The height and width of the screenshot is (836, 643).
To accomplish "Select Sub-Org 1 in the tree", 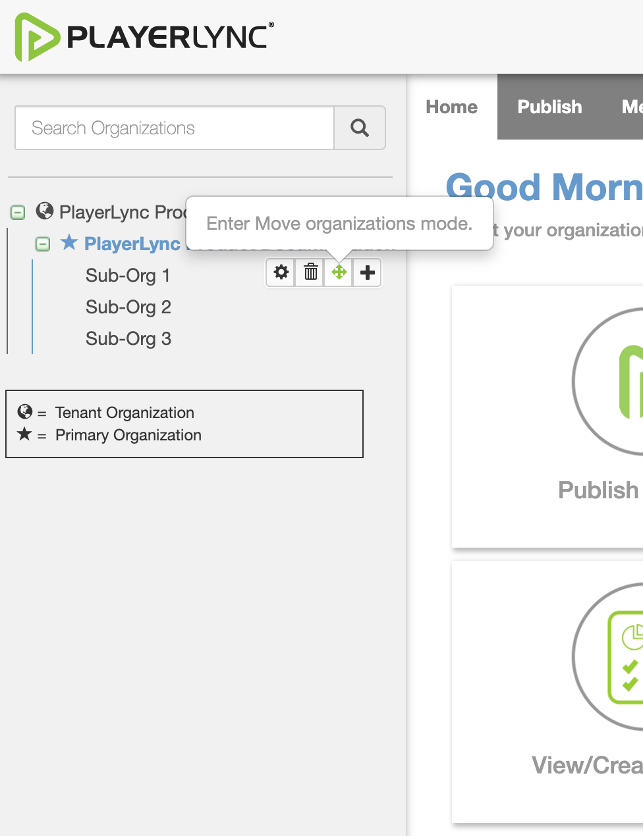I will 128,275.
